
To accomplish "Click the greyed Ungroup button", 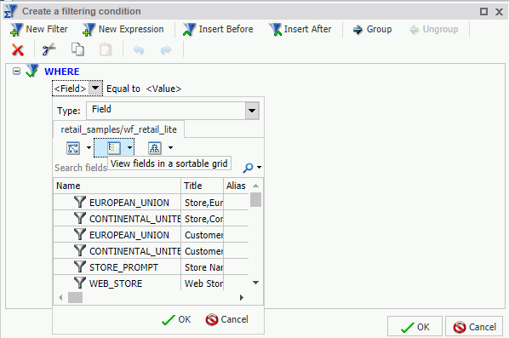I will click(434, 29).
